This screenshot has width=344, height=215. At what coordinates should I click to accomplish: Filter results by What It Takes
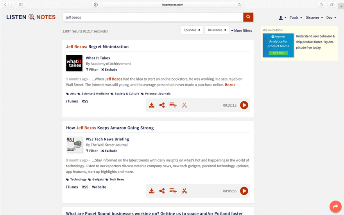click(92, 70)
